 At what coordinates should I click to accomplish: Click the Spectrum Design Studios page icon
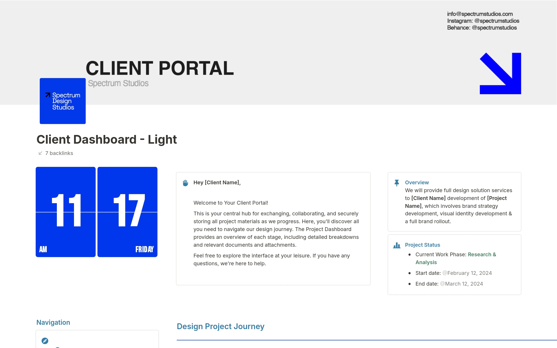(63, 101)
